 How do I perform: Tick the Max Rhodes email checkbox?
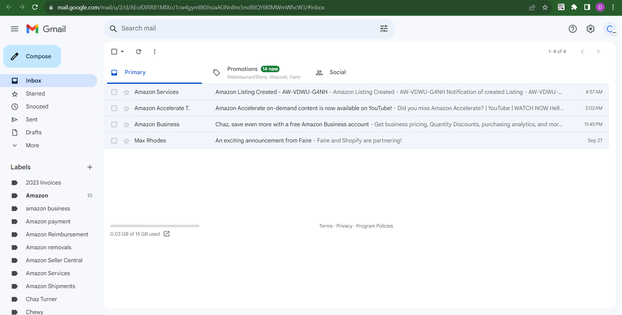point(114,141)
